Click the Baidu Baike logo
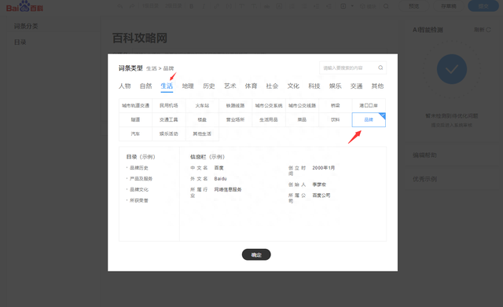 pyautogui.click(x=24, y=6)
